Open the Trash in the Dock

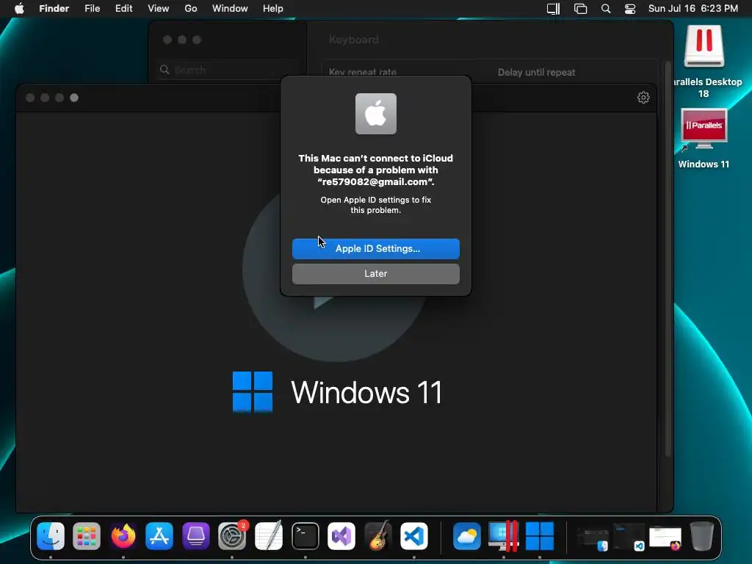(701, 535)
